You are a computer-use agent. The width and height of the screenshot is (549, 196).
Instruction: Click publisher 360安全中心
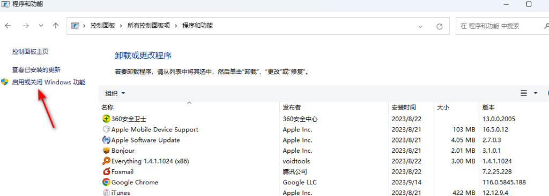[x=300, y=119]
